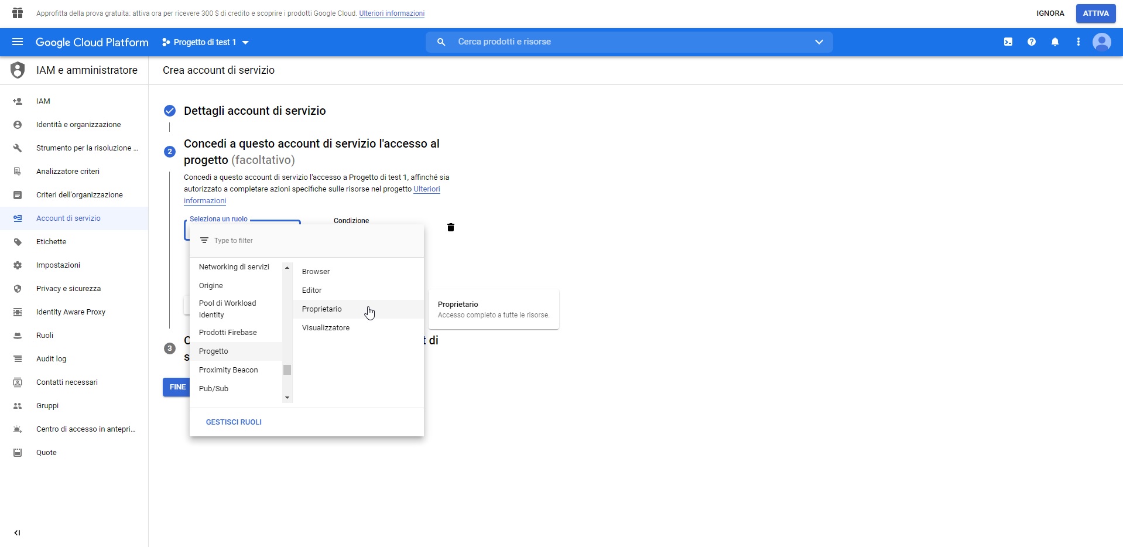Viewport: 1123px width, 547px height.
Task: Click the role category scrollbar thumb
Action: click(287, 370)
